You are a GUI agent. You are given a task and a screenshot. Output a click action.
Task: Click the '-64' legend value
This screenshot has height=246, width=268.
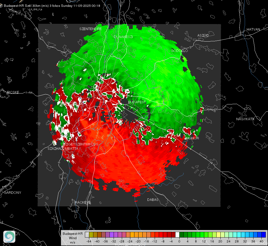(89, 241)
